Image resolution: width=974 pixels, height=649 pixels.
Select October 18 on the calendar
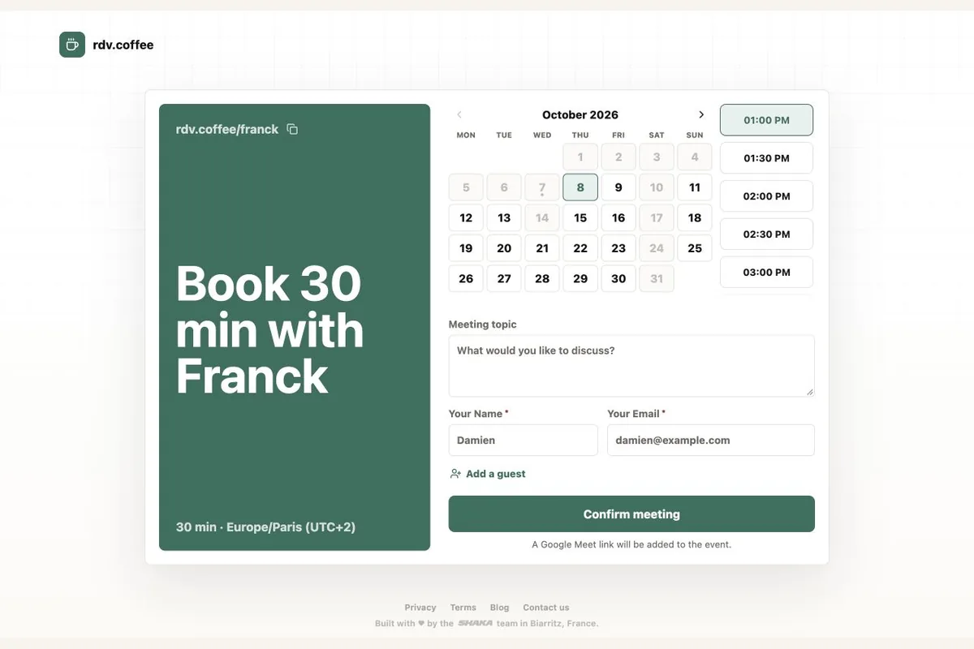tap(695, 217)
